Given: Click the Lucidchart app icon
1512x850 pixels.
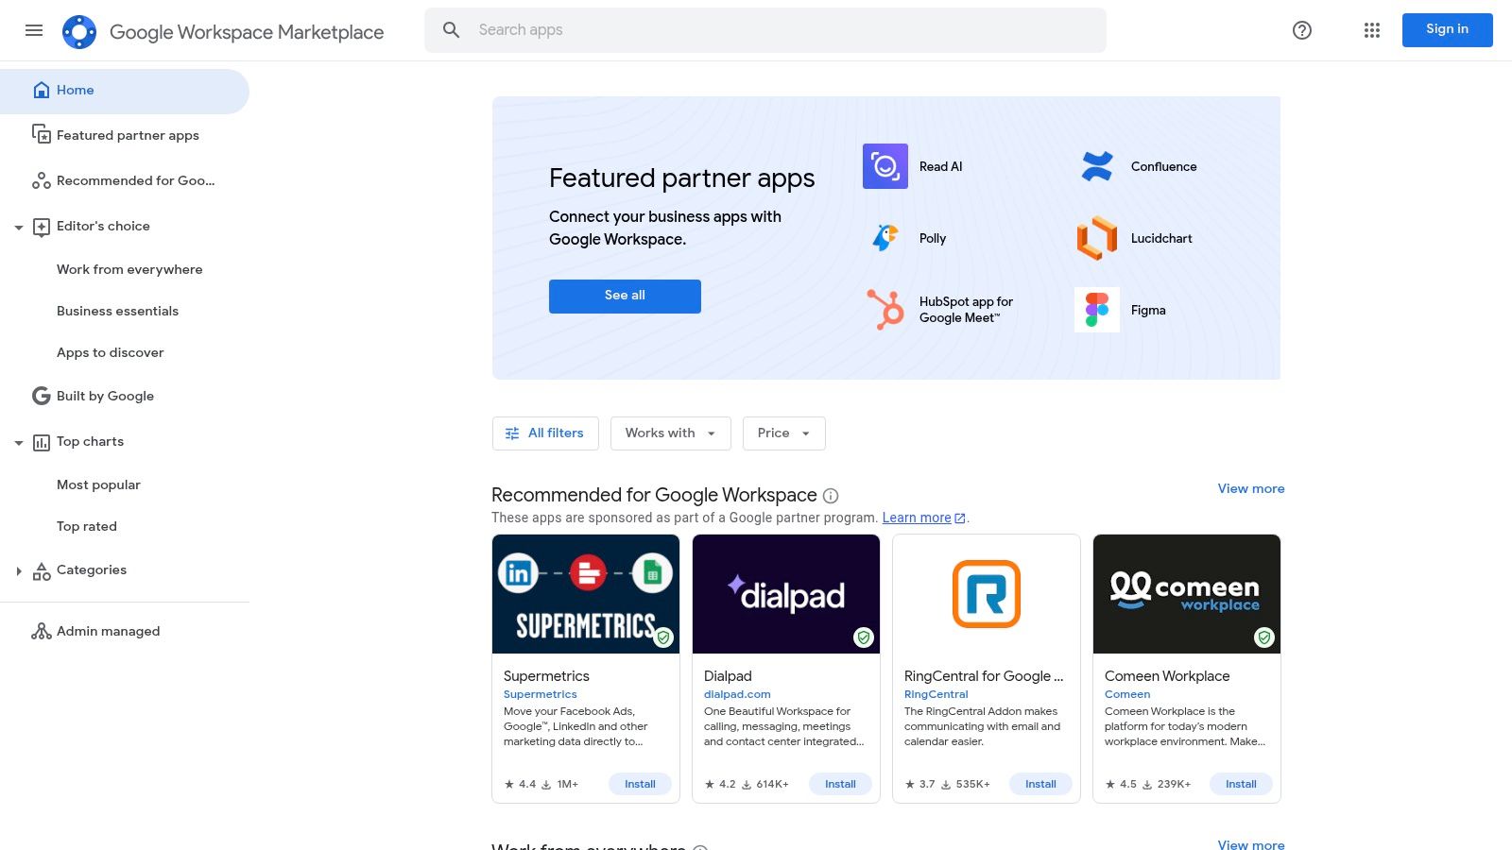Looking at the screenshot, I should 1097,238.
